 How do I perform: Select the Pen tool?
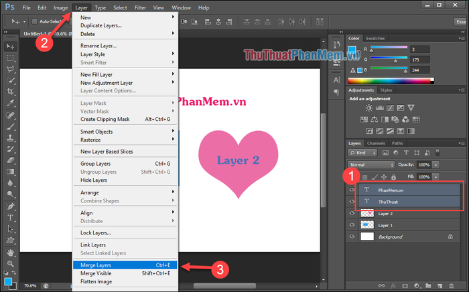[x=11, y=206]
